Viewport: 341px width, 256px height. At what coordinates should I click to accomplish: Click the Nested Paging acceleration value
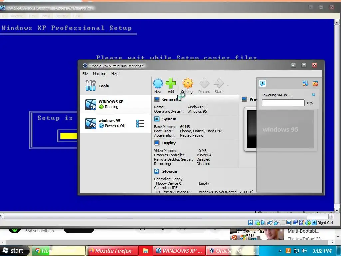pos(191,135)
